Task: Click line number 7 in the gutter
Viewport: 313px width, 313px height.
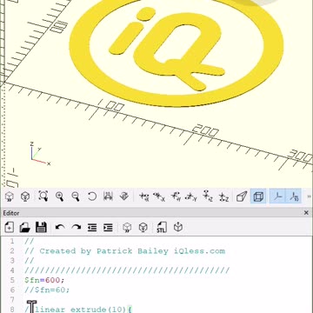Action: [x=12, y=300]
